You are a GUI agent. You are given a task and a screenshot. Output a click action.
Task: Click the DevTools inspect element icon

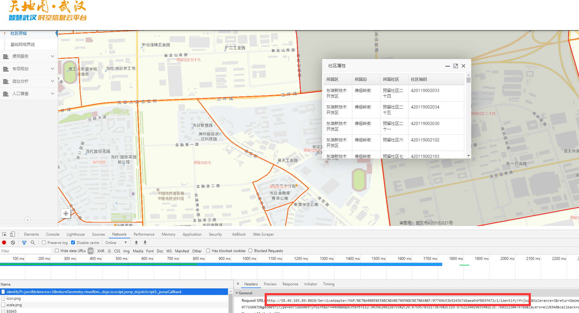pos(4,234)
